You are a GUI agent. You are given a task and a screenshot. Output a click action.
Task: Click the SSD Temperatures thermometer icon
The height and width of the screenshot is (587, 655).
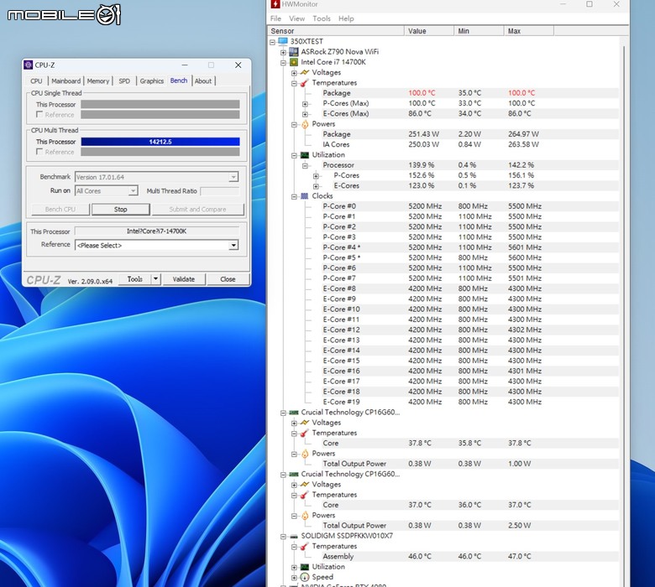[x=305, y=546]
